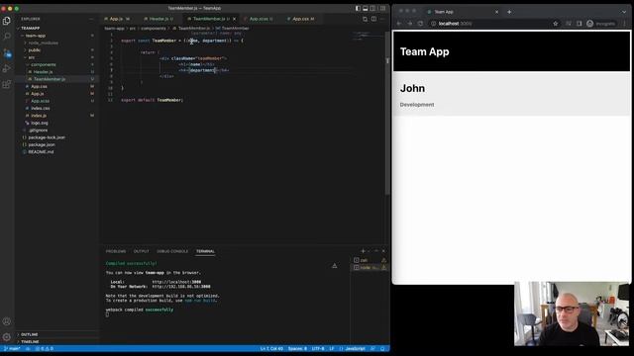Open the Extensions view in the activity bar
The width and height of the screenshot is (634, 356).
7,84
